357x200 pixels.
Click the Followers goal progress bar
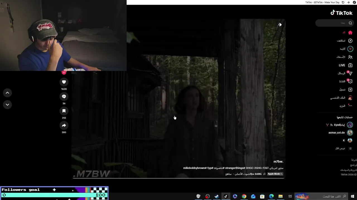point(54,195)
